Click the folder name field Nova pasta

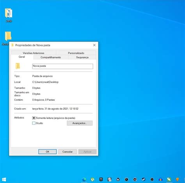62,66
